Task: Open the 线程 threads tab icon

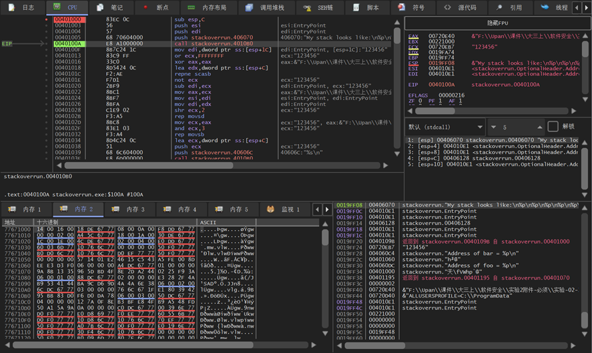Action: (545, 7)
